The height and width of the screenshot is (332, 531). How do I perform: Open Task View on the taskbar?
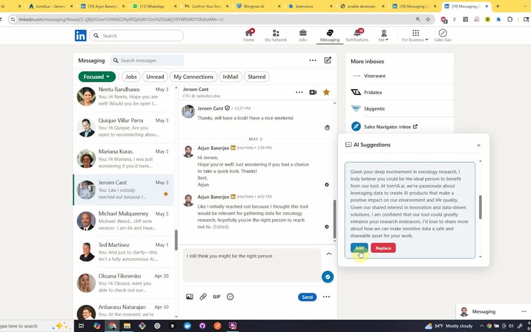[x=81, y=326]
